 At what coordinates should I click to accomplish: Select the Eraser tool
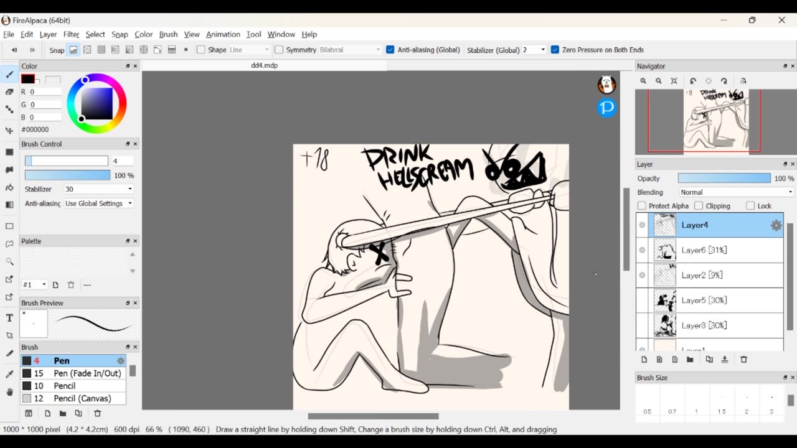pyautogui.click(x=9, y=92)
